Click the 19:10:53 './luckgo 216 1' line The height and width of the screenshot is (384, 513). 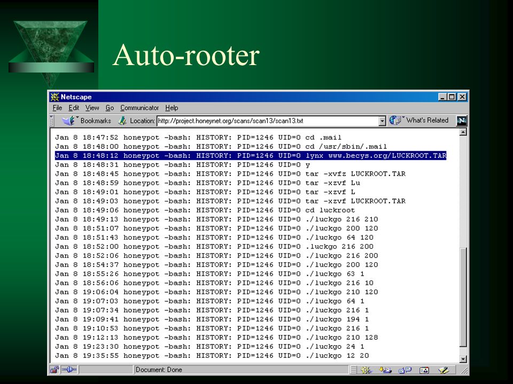[212, 329]
